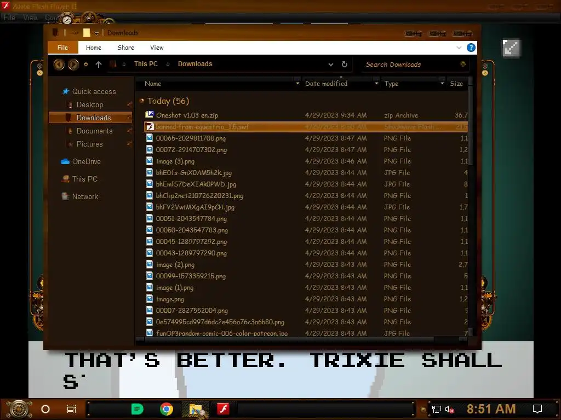This screenshot has width=561, height=420.
Task: Switch to File Explorer on the taskbar
Action: pos(197,410)
